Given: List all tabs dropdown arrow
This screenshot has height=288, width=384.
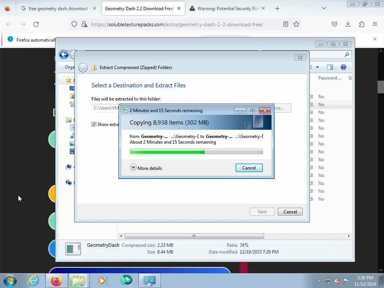Looking at the screenshot, I should pos(324,9).
